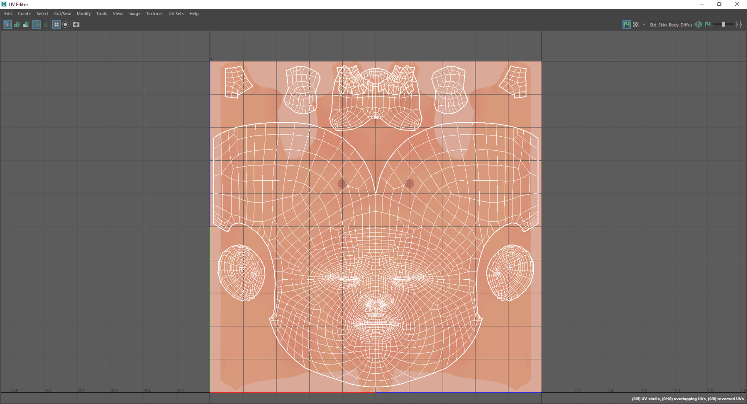Click the dark green borders icon beside it
The height and width of the screenshot is (404, 747).
pos(46,24)
